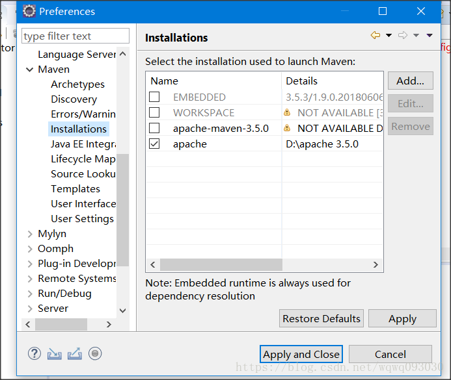
Task: Select Archetypes under Maven
Action: (x=77, y=84)
